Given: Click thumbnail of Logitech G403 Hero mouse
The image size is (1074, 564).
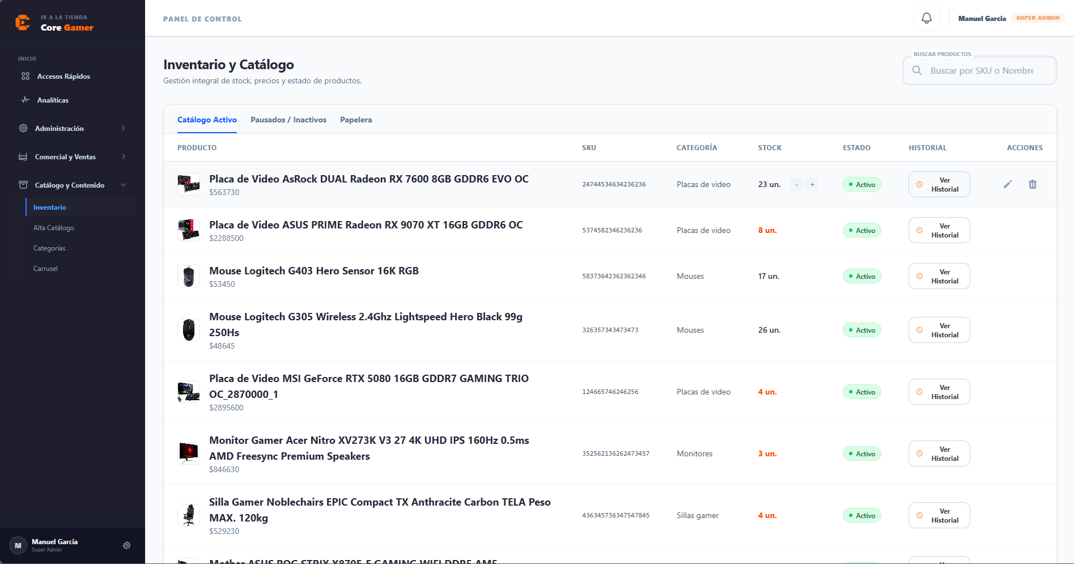Looking at the screenshot, I should [x=189, y=276].
